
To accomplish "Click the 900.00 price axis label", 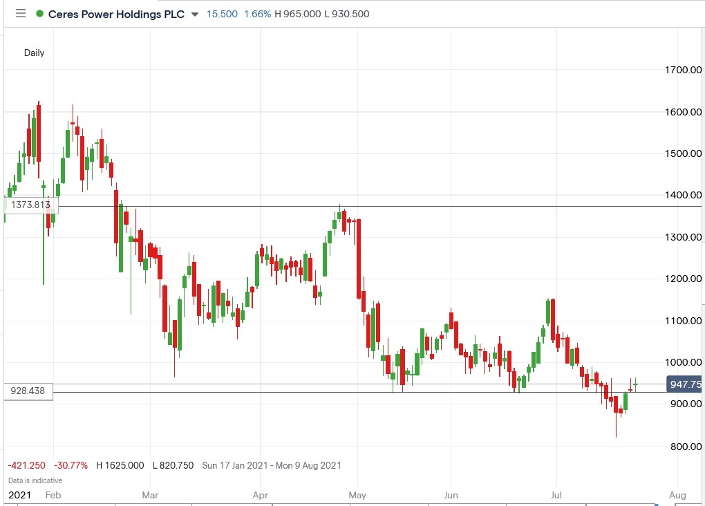I will [686, 404].
